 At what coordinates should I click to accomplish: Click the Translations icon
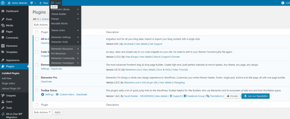point(208,96)
